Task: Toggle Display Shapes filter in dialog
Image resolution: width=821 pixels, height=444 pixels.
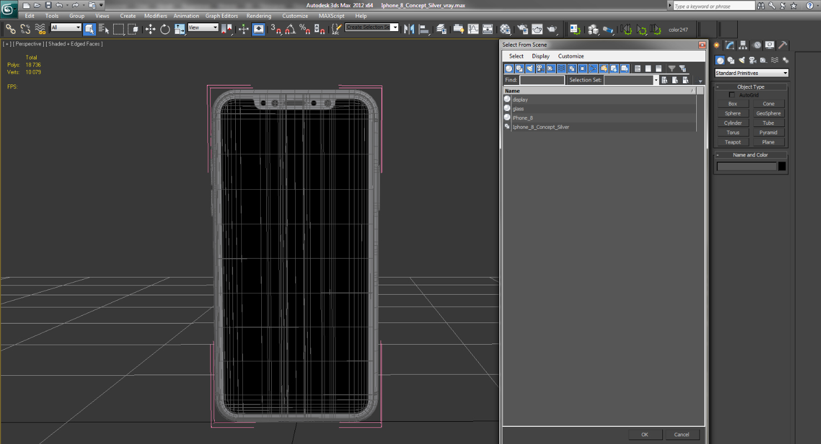Action: (519, 68)
